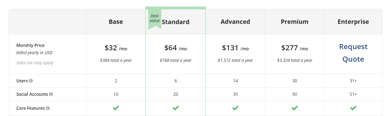Select the Standard plan column header

point(176,22)
